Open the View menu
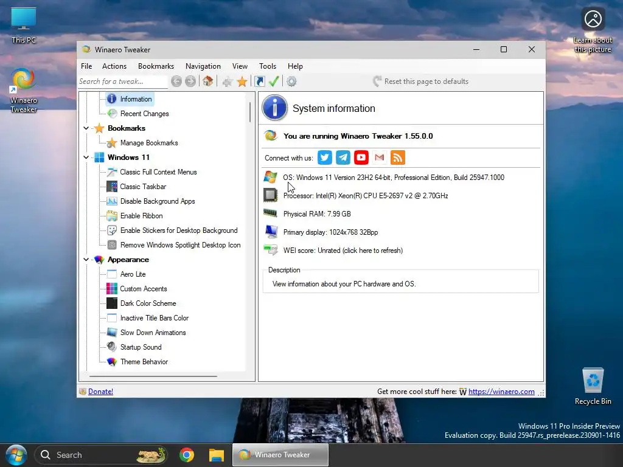The image size is (623, 467). pyautogui.click(x=240, y=66)
